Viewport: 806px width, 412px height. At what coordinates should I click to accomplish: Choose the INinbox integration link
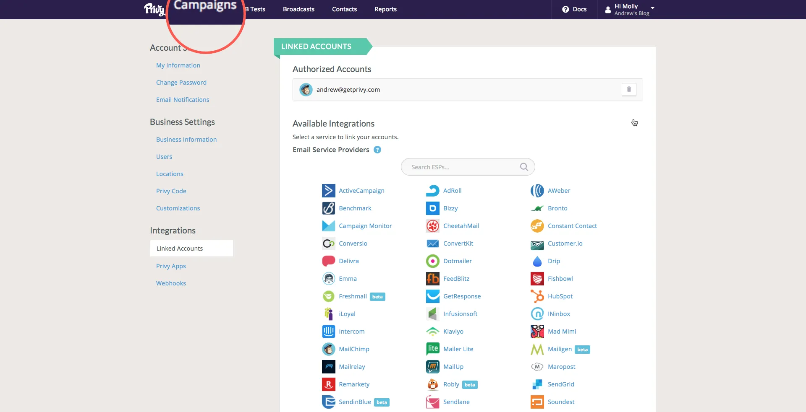coord(559,314)
